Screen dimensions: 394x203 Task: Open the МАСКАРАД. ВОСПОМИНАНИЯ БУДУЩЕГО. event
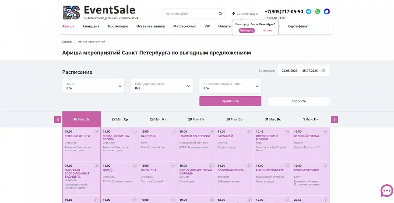(x=77, y=173)
